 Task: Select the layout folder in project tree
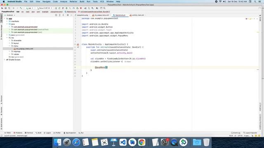click(x=16, y=43)
